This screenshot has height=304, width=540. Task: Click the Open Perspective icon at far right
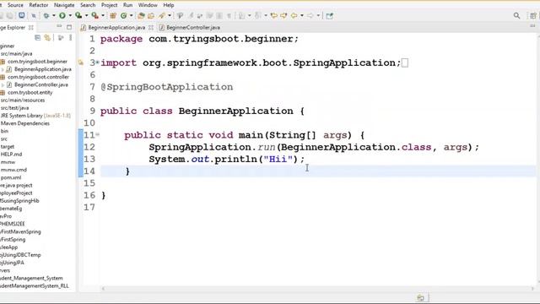click(533, 15)
